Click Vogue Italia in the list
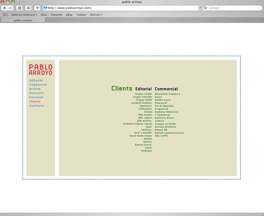Image resolution: width=264 pixels, height=216 pixels. click(143, 94)
